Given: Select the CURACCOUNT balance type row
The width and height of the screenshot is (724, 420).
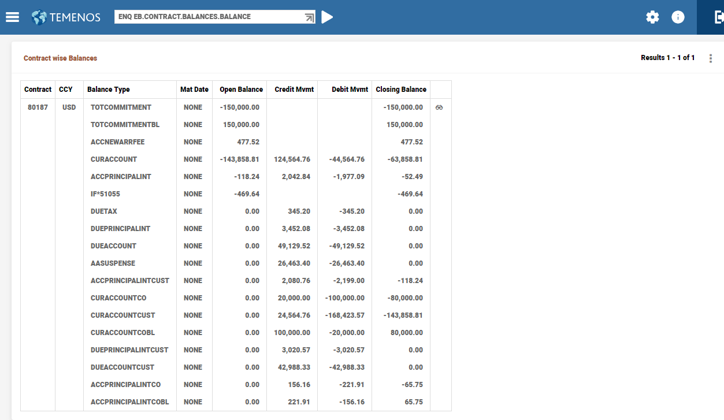Looking at the screenshot, I should point(114,159).
